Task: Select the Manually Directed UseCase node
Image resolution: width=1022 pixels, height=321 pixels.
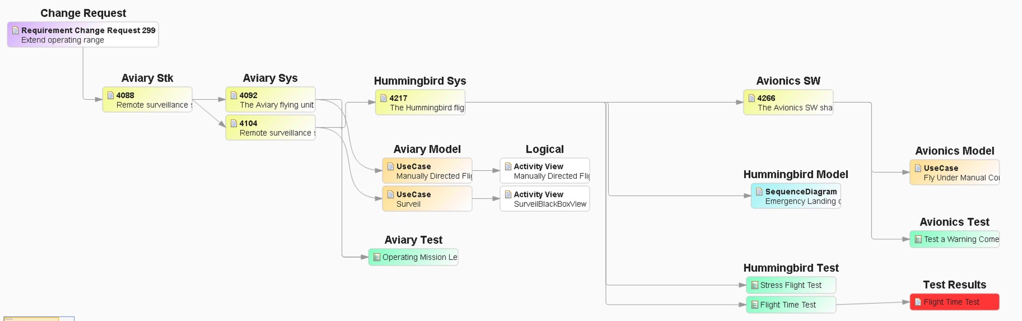Action: 427,171
